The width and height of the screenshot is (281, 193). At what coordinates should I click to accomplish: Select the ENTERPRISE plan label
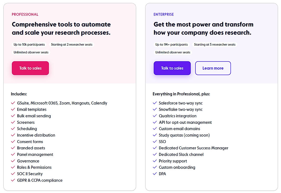pos(164,14)
